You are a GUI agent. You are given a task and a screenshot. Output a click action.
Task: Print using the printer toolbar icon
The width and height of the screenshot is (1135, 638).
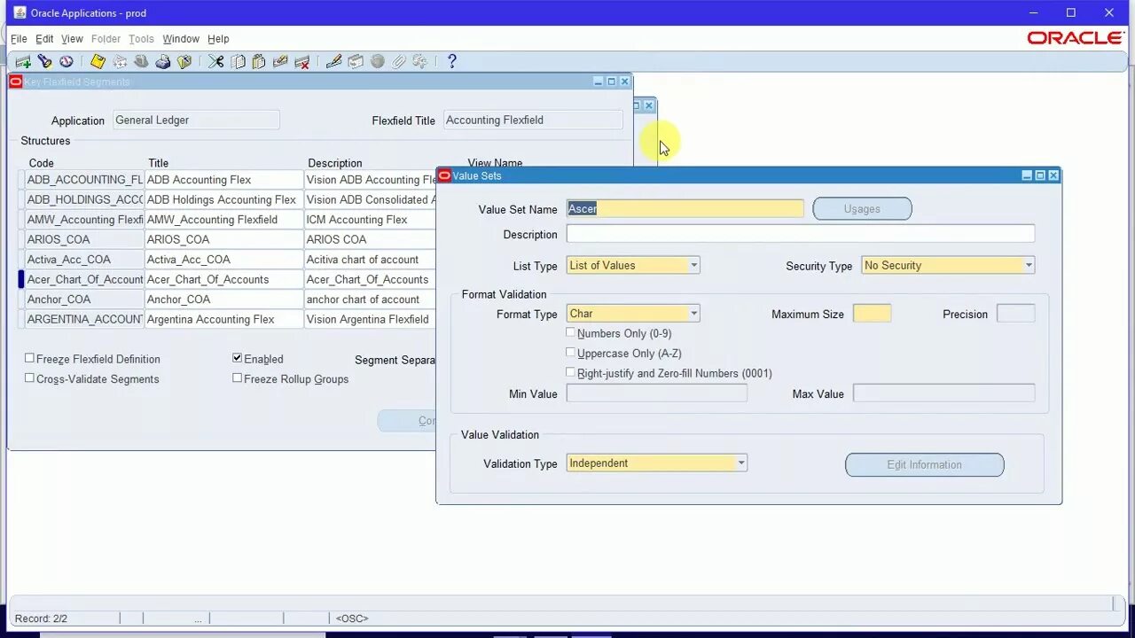pyautogui.click(x=163, y=61)
